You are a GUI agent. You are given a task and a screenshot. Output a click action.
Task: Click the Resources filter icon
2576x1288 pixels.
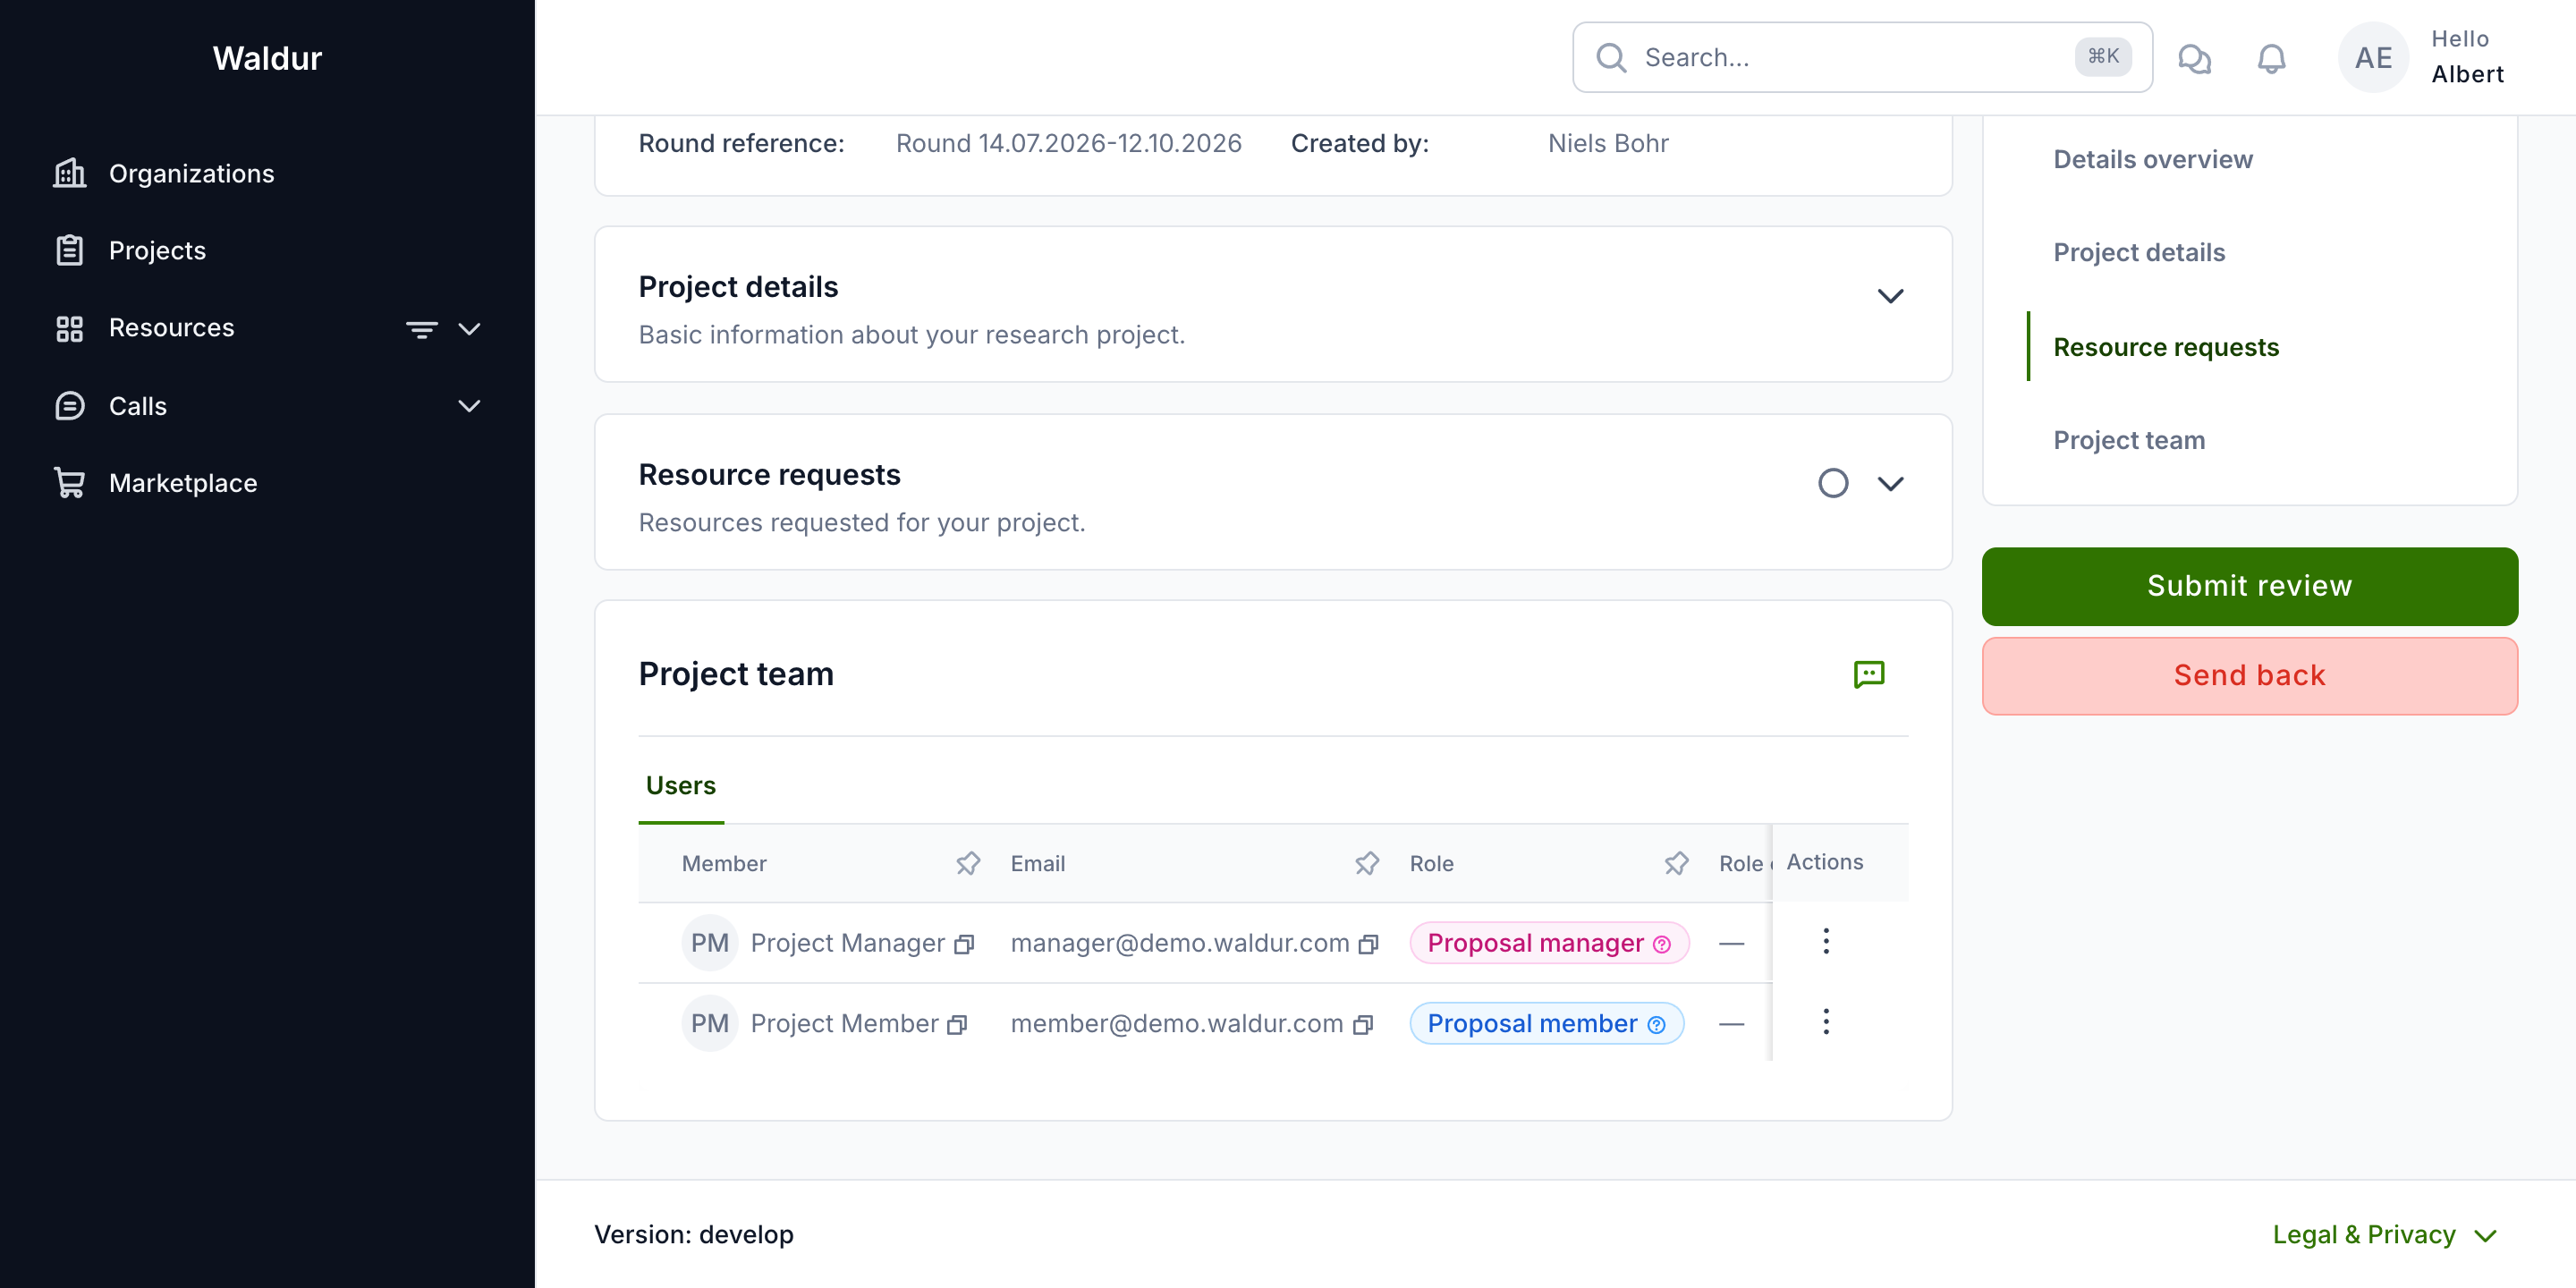click(421, 328)
